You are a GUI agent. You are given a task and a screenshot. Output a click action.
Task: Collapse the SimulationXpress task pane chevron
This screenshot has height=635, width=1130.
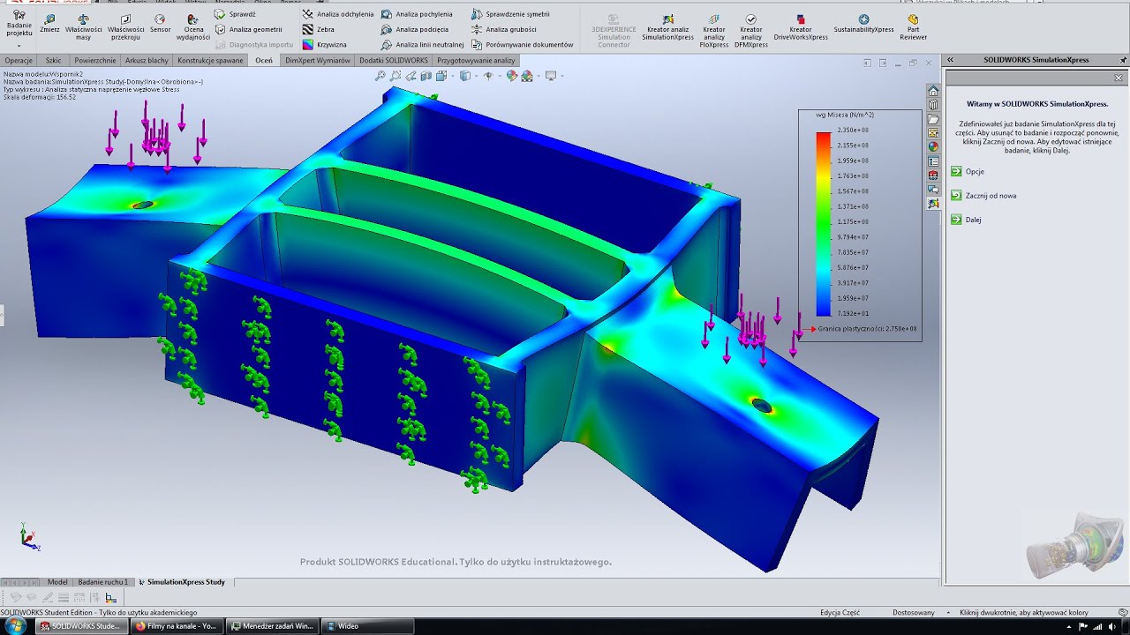pos(950,60)
